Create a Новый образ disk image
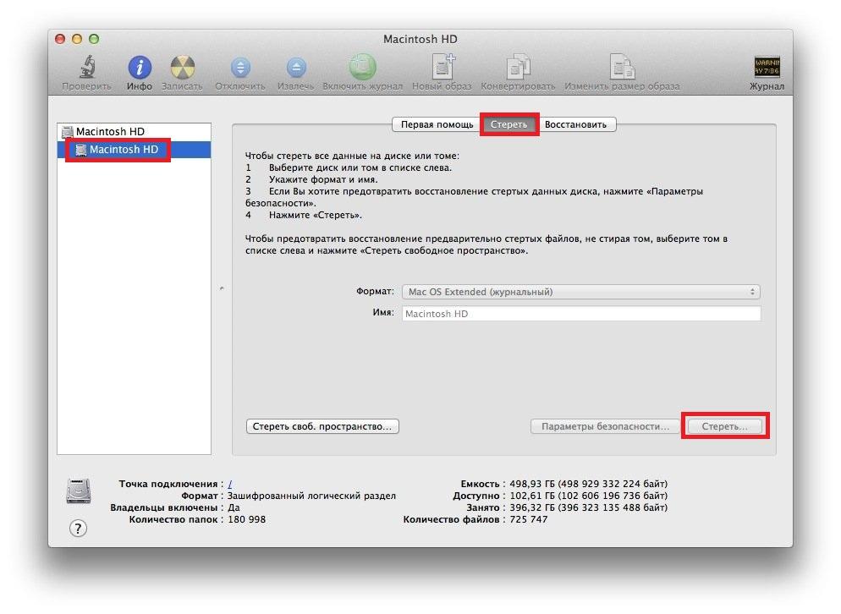Viewport: 841px width, 614px height. click(442, 68)
